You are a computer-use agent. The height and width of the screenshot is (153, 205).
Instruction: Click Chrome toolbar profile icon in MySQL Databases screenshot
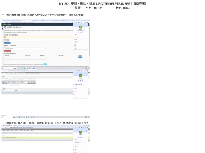[x=87, y=22]
